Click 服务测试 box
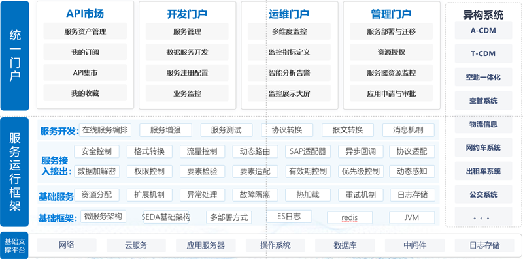Viewport: 523px width, 259px height. (x=226, y=130)
